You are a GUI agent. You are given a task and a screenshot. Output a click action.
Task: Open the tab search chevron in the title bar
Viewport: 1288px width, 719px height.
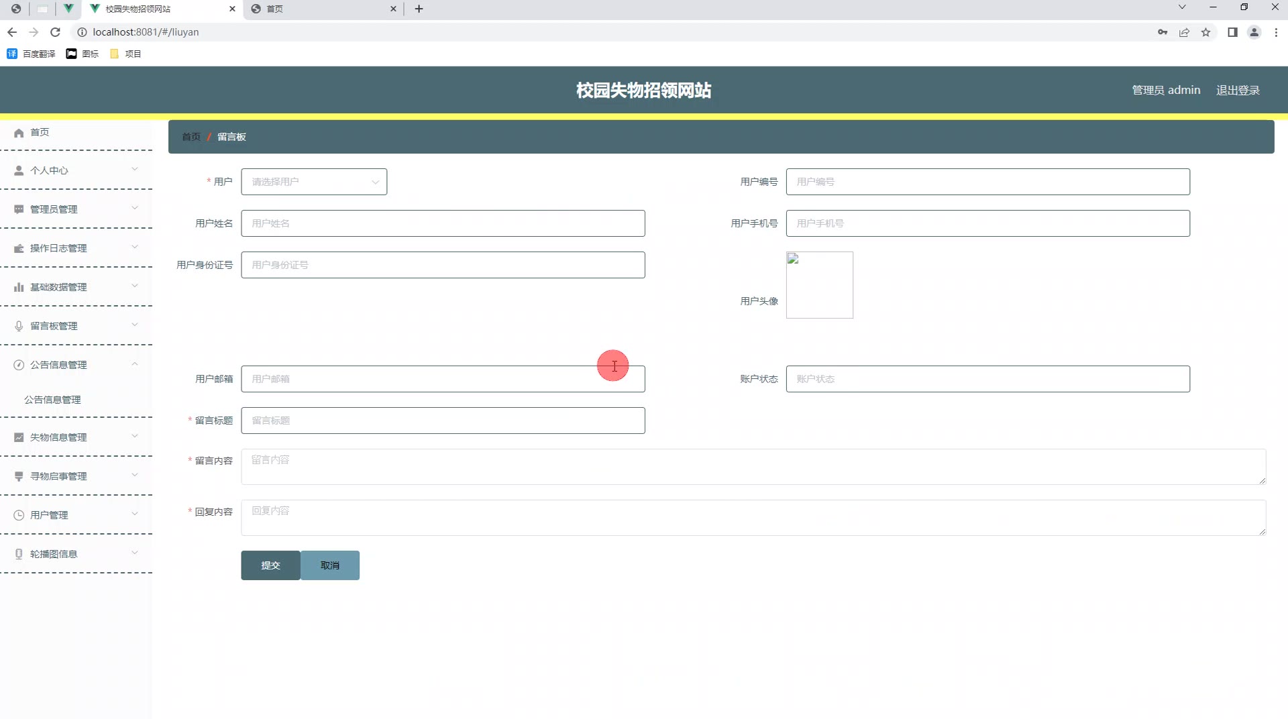[x=1182, y=7]
